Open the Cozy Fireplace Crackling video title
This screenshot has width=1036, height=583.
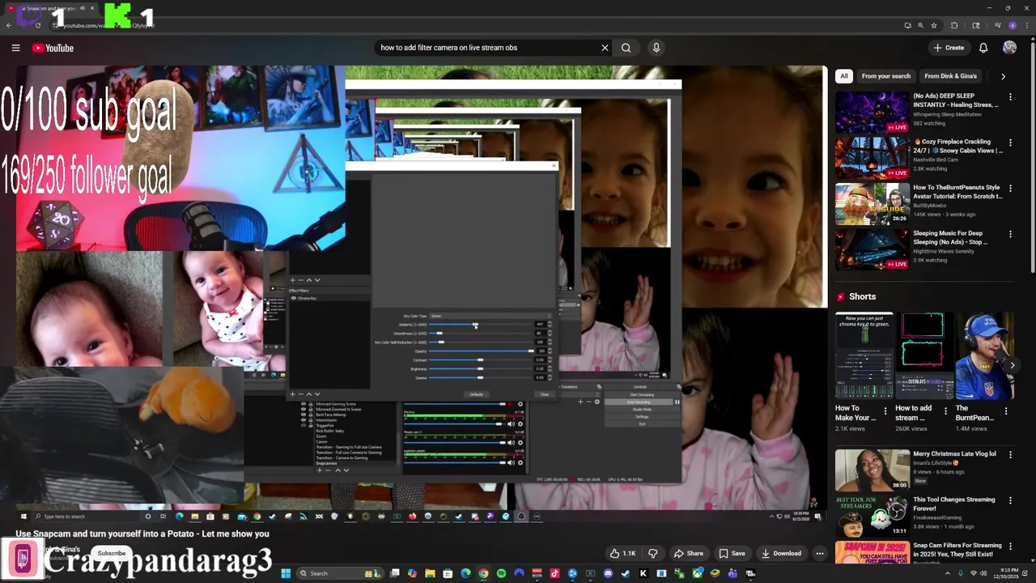coord(957,146)
